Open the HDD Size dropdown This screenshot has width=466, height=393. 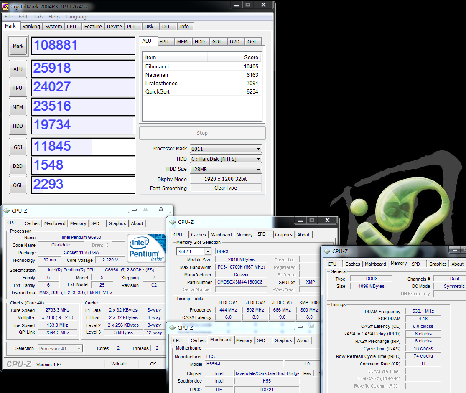(226, 169)
